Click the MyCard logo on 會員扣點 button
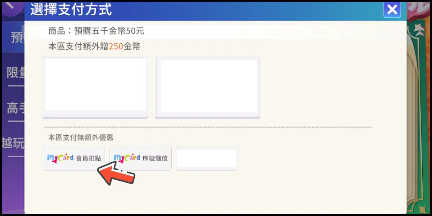Image resolution: width=432 pixels, height=216 pixels. pyautogui.click(x=60, y=158)
